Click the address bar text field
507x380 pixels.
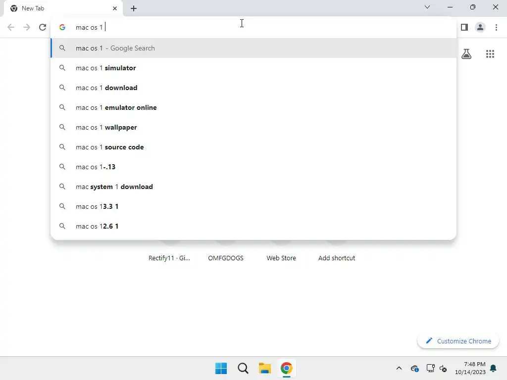253,28
